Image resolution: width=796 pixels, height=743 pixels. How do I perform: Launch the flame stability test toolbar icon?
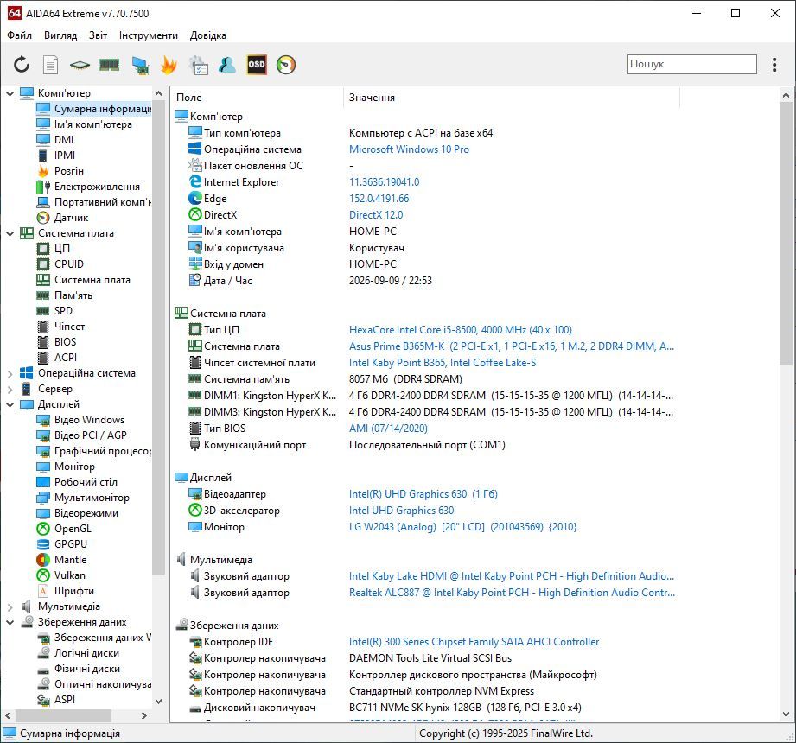coord(169,65)
